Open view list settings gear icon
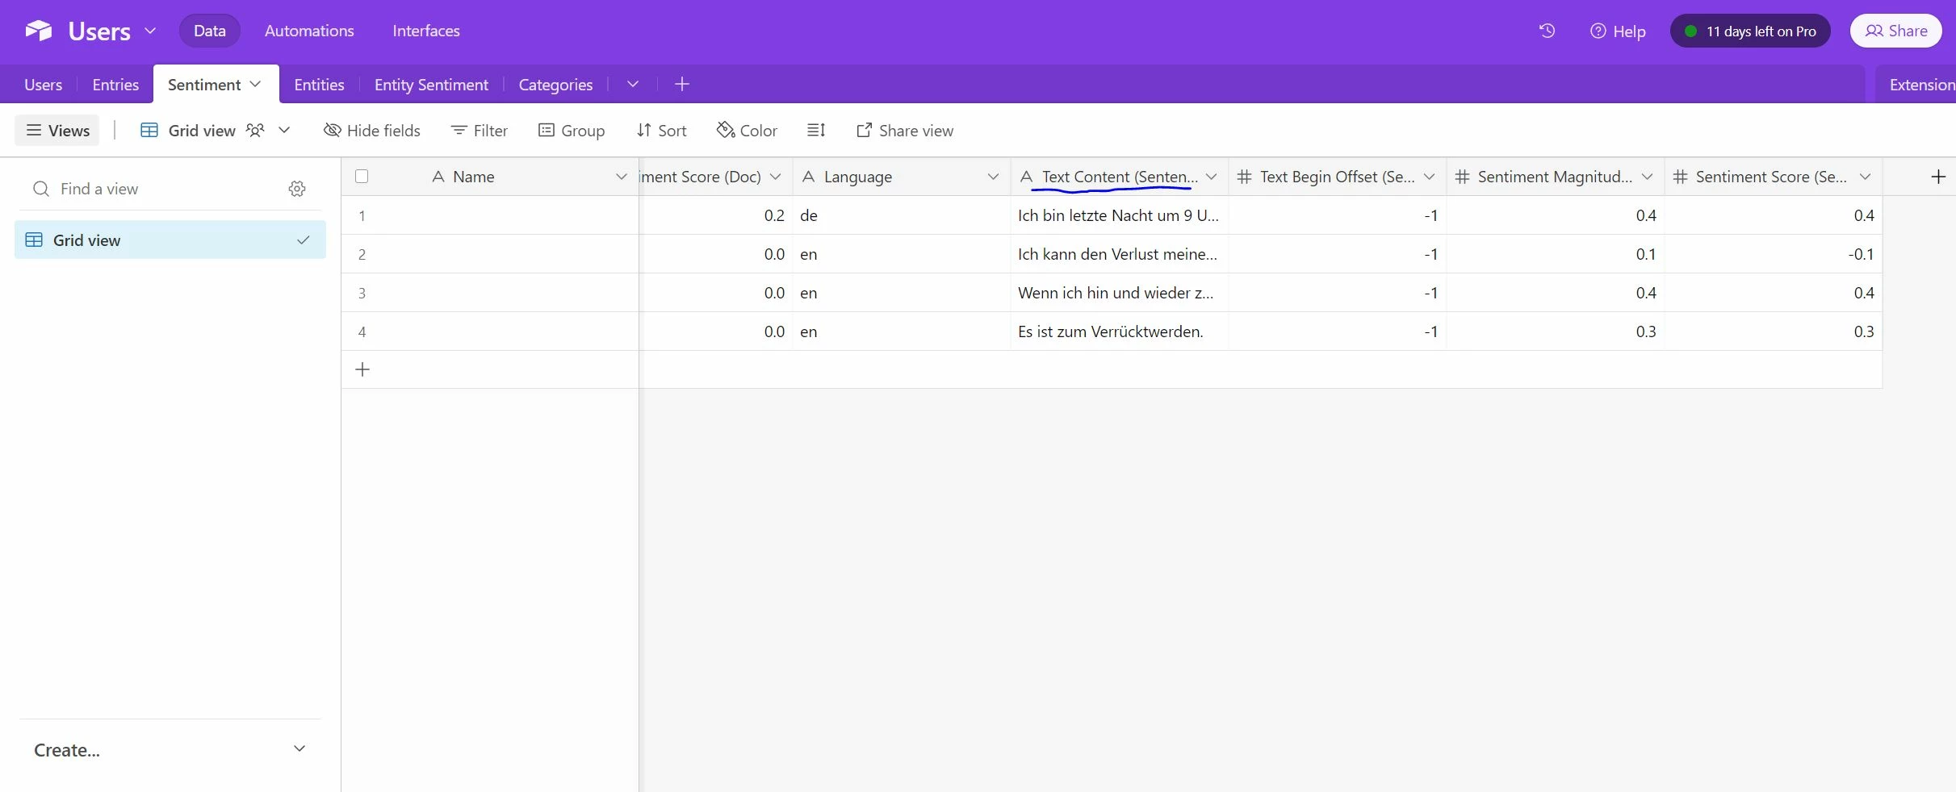1956x792 pixels. [x=297, y=189]
